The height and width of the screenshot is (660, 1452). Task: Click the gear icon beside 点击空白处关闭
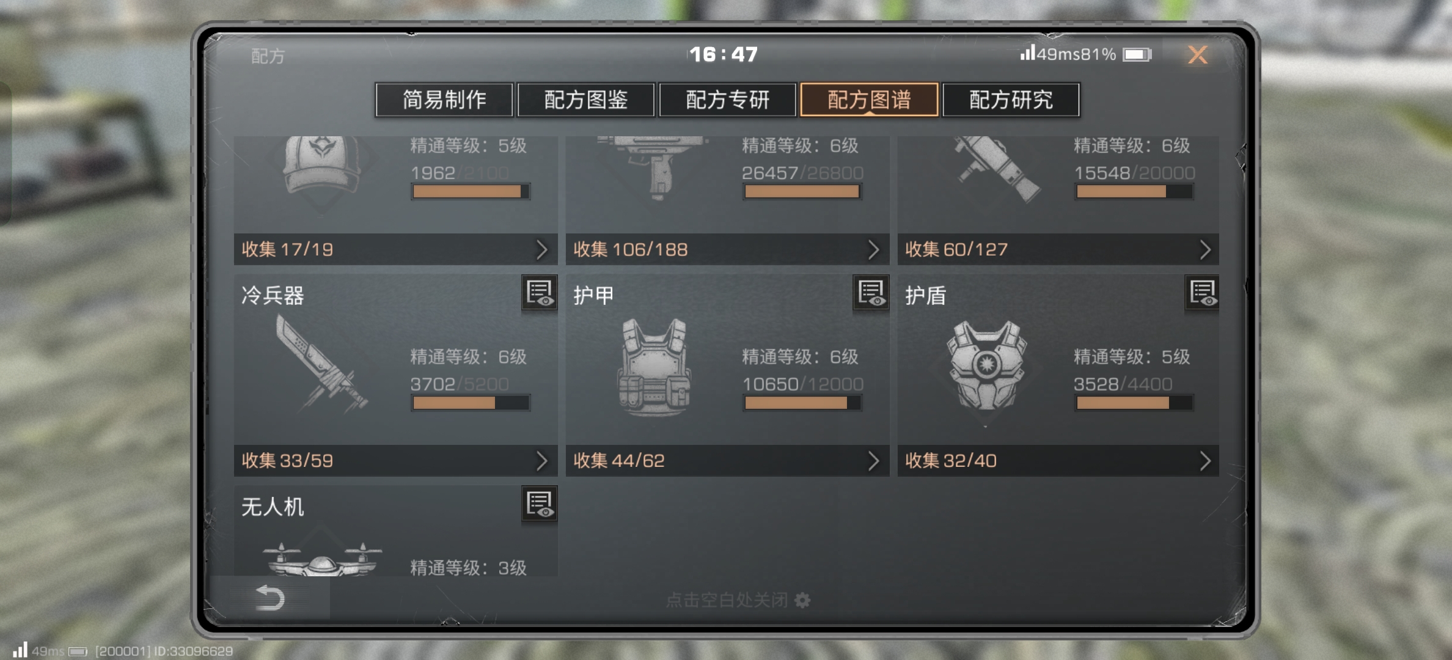point(802,600)
